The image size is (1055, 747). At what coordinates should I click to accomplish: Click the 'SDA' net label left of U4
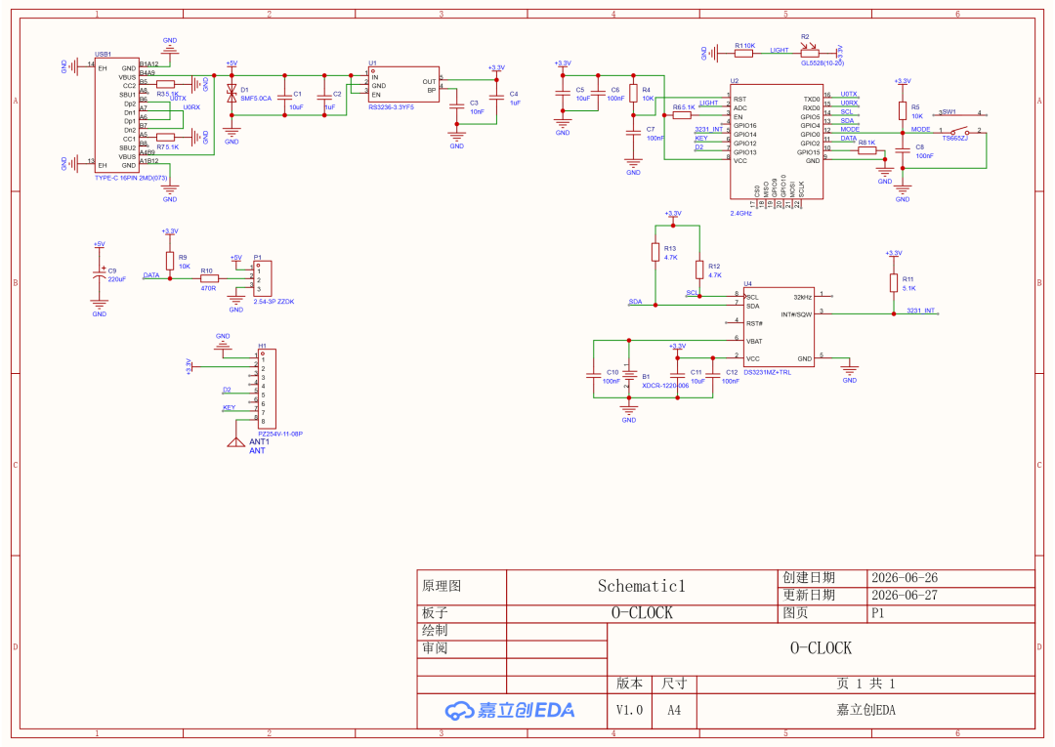tap(635, 302)
